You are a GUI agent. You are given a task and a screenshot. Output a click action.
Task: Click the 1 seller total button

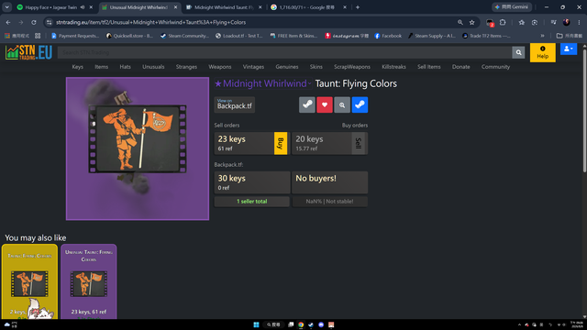coord(252,202)
